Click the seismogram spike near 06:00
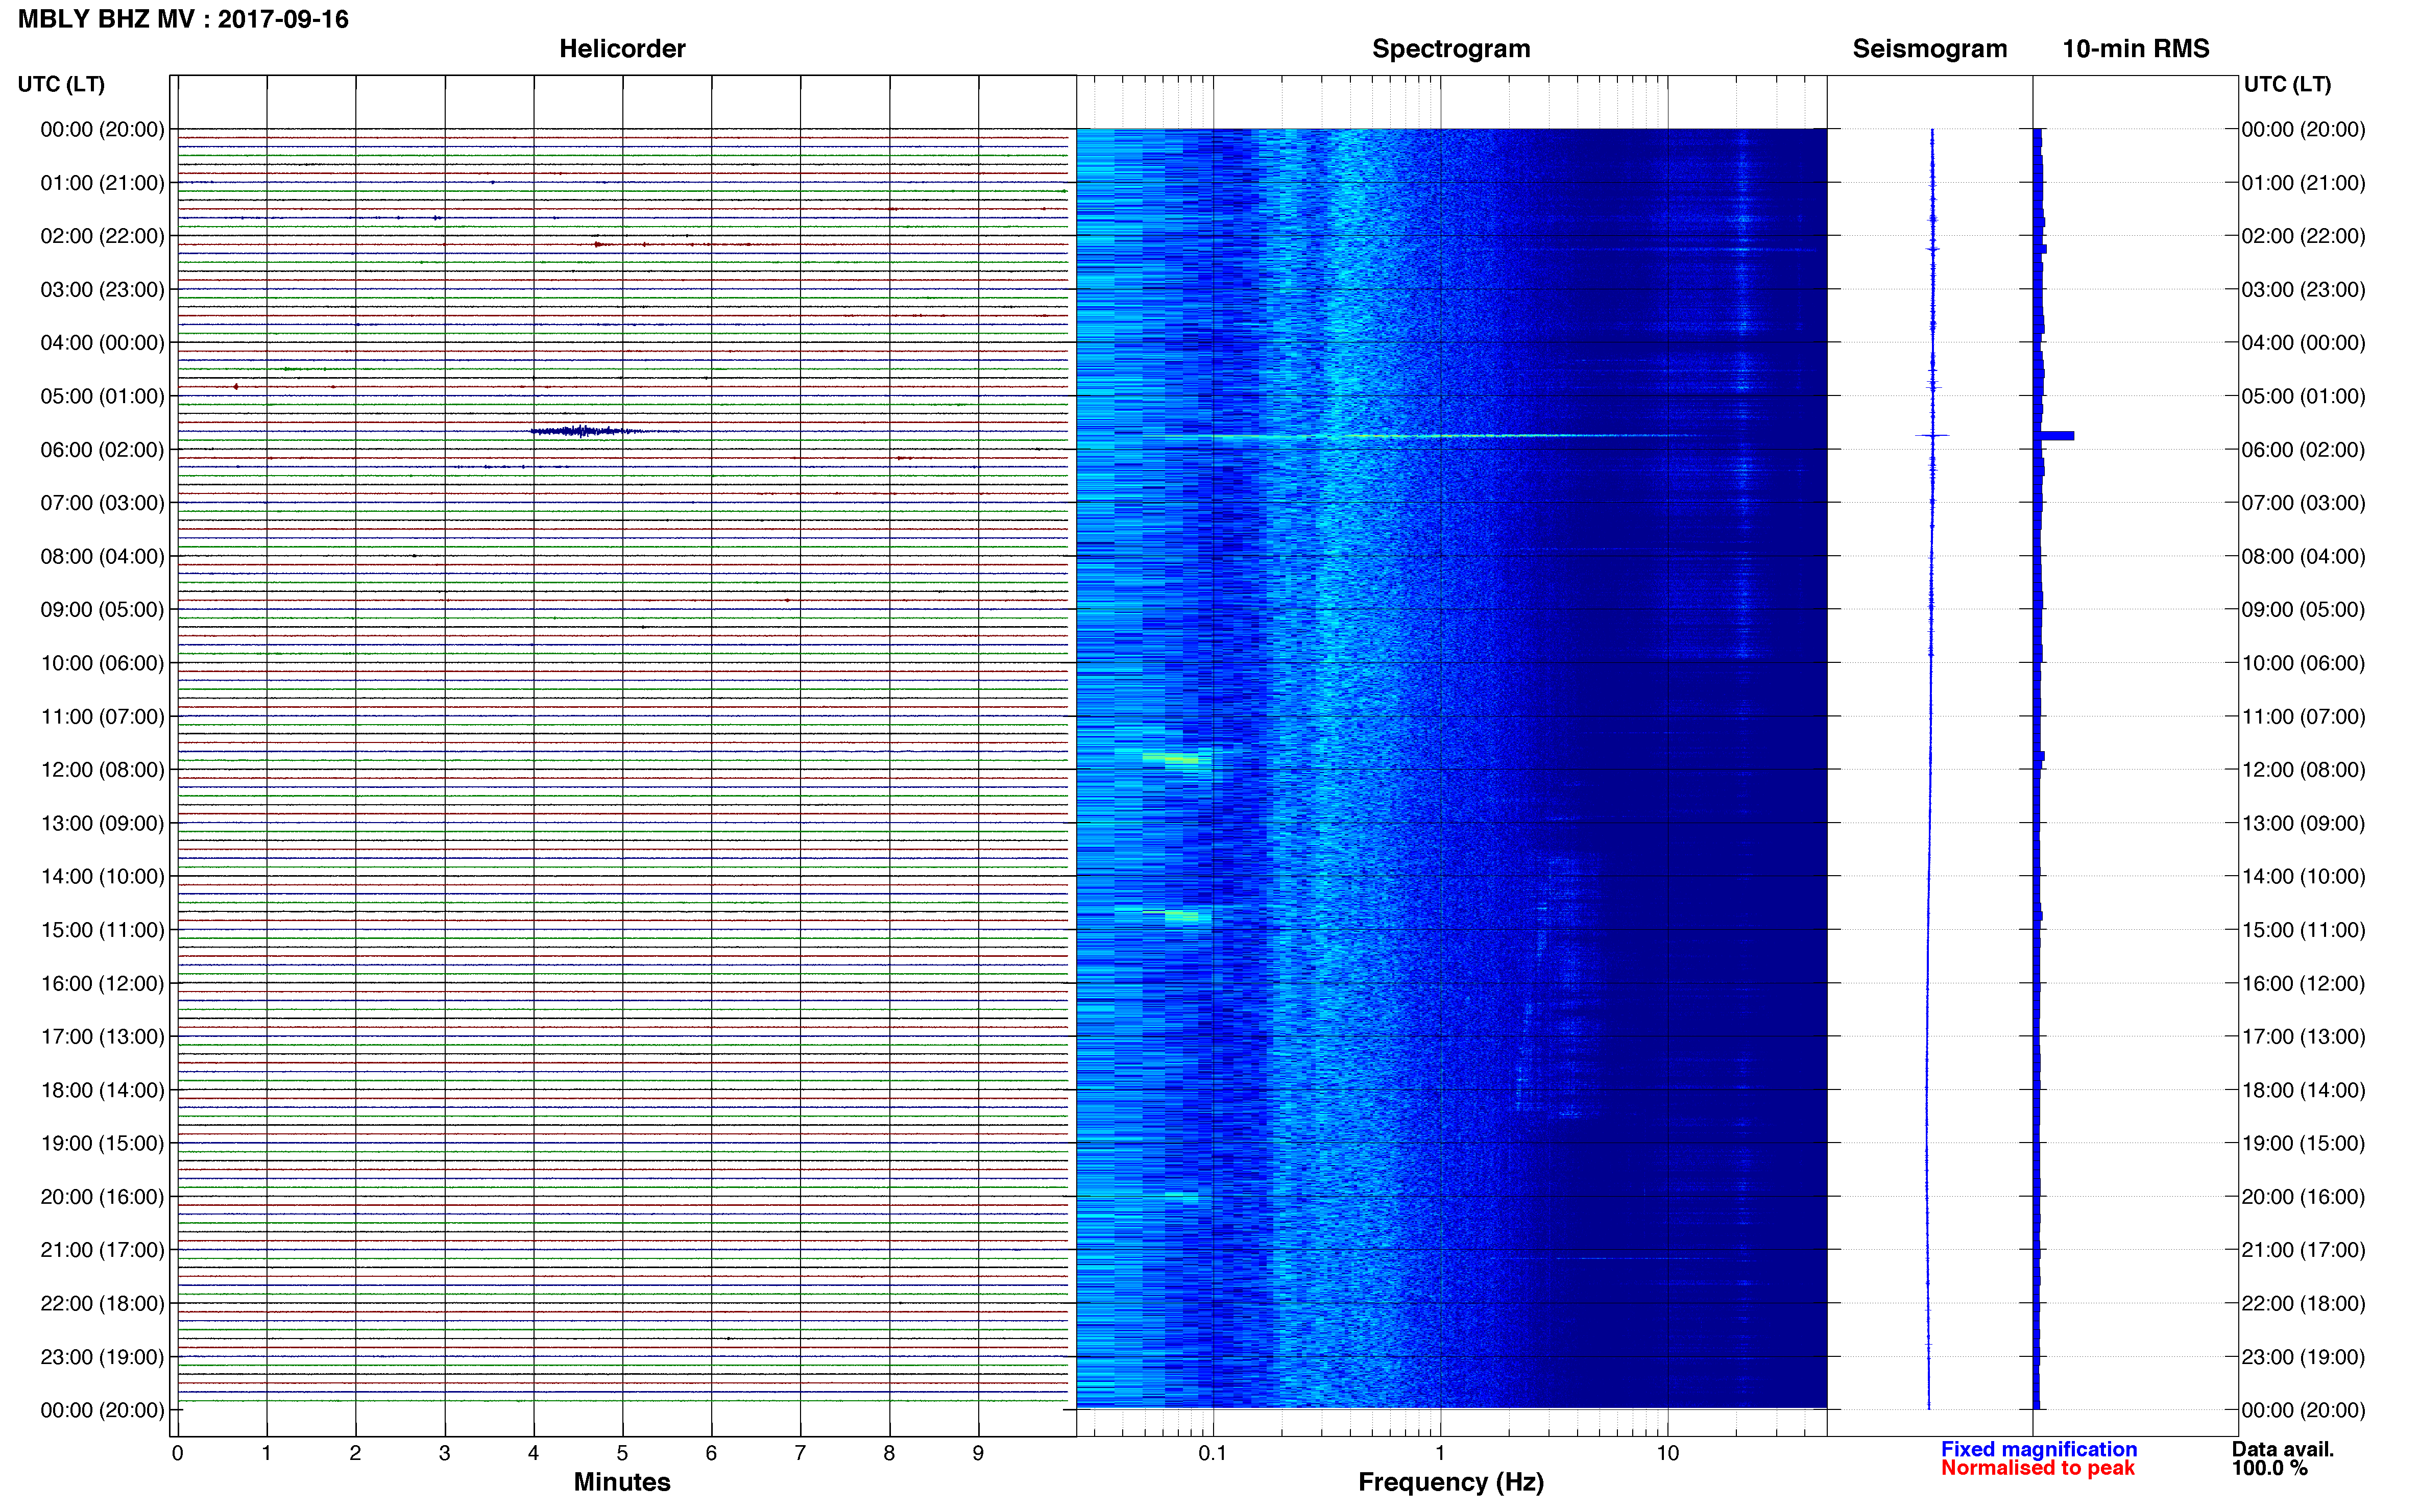2420x1512 pixels. click(x=1933, y=436)
